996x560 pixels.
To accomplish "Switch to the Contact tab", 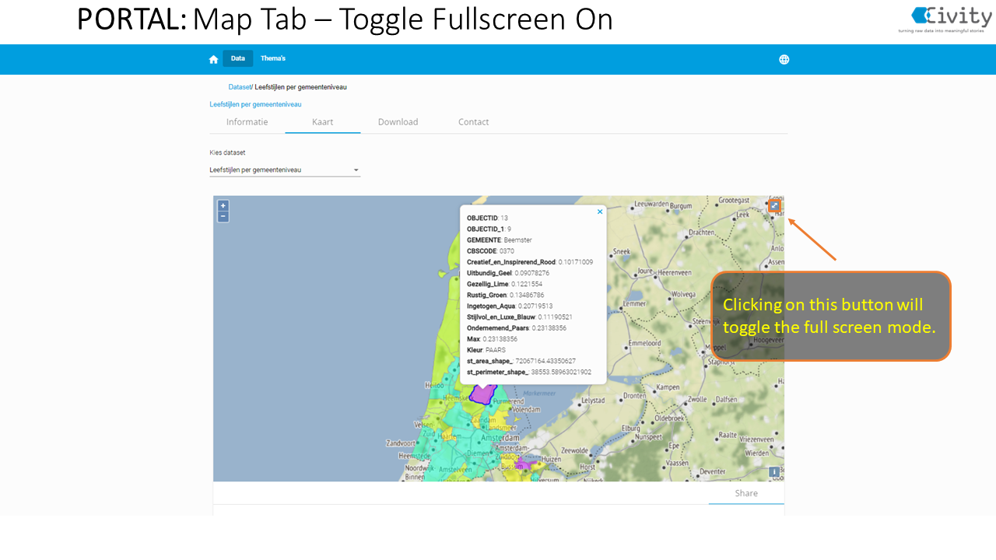I will click(x=474, y=122).
